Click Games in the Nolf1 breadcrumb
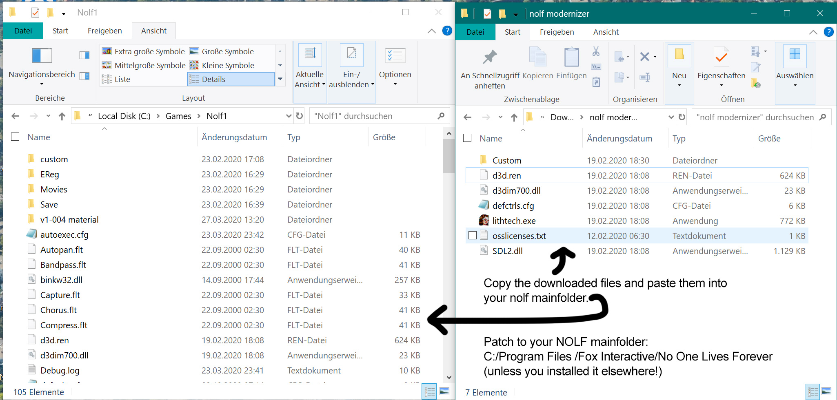 point(178,116)
